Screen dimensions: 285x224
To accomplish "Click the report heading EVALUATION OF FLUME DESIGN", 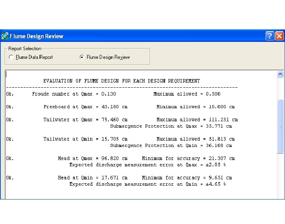I will pyautogui.click(x=122, y=81).
